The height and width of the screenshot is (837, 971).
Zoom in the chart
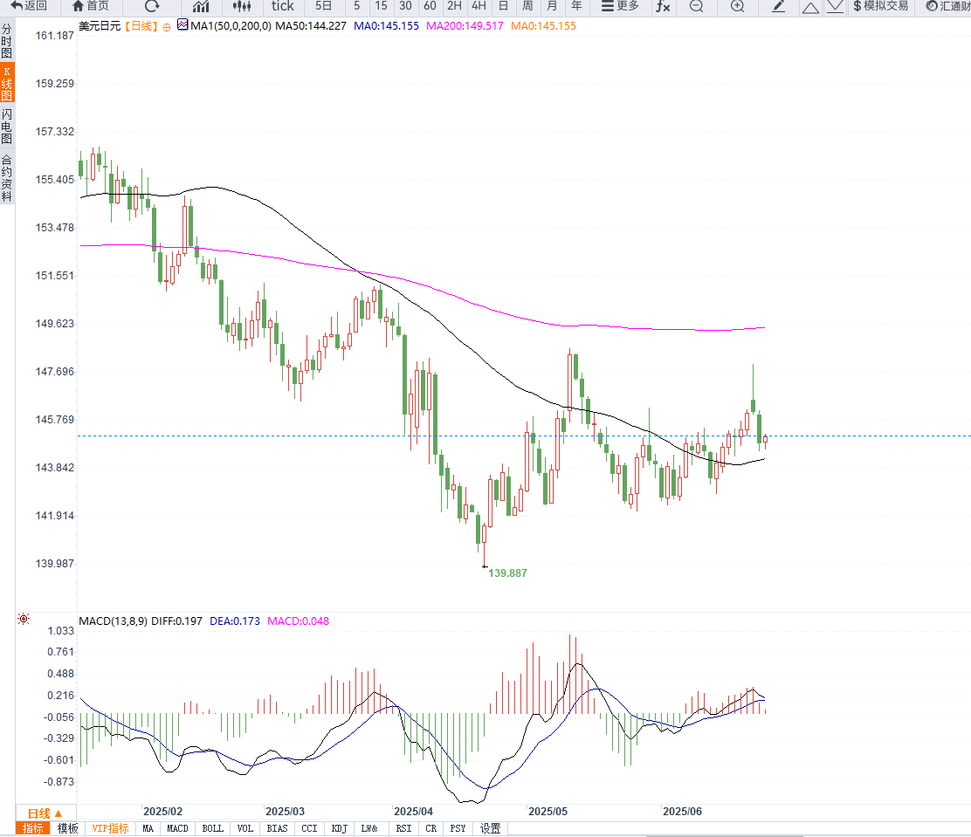737,6
